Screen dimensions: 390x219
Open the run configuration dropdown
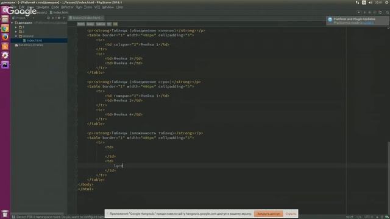359,12
